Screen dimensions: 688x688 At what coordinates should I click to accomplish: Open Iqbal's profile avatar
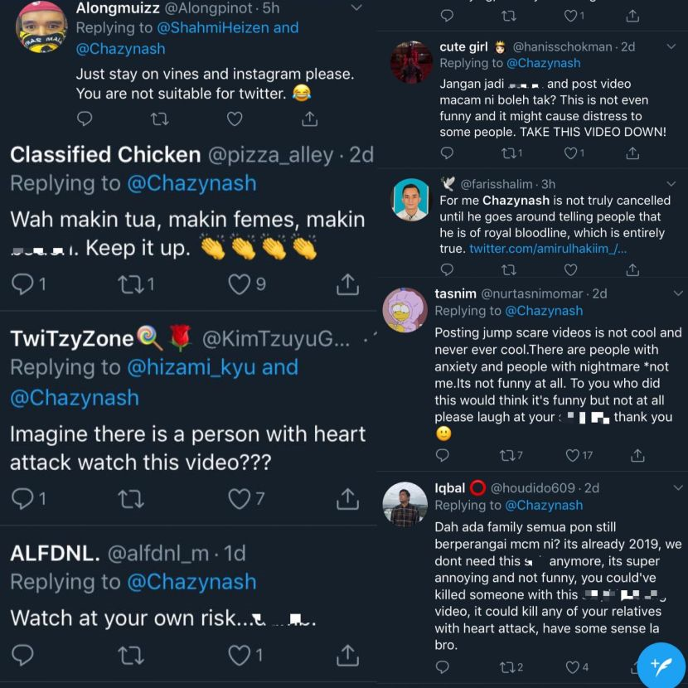(405, 504)
